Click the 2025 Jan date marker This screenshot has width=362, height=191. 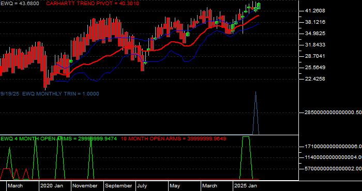tap(246, 186)
